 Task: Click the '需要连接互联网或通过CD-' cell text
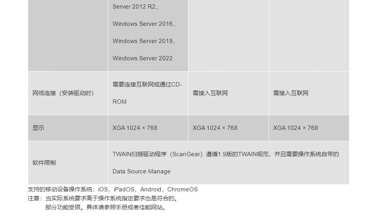(147, 85)
